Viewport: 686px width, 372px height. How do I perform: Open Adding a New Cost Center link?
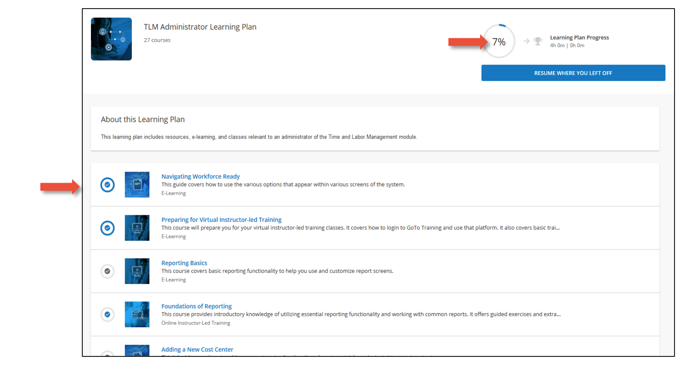pyautogui.click(x=197, y=349)
